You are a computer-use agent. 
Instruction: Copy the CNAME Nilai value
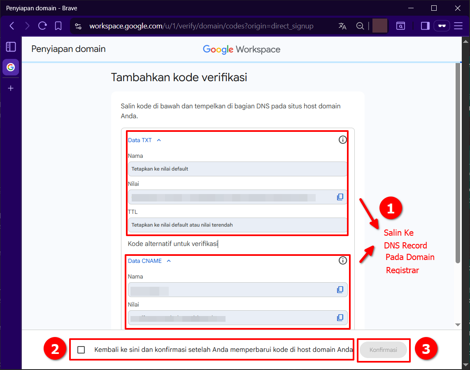click(x=340, y=318)
